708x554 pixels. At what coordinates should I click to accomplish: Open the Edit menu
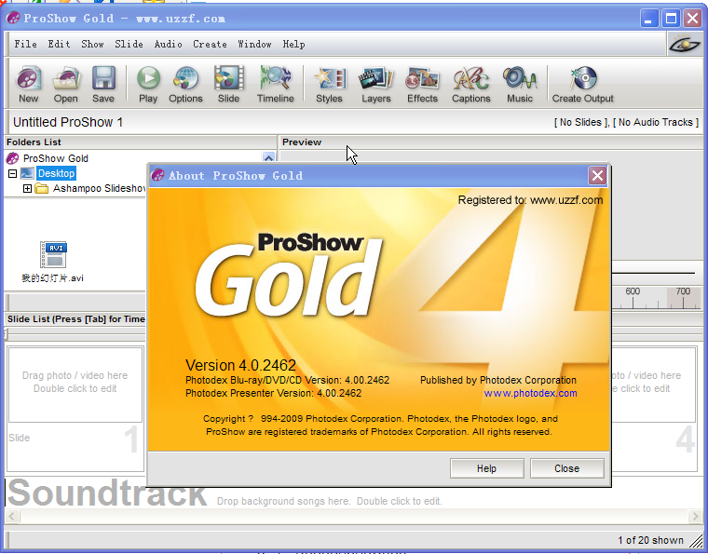pos(59,44)
